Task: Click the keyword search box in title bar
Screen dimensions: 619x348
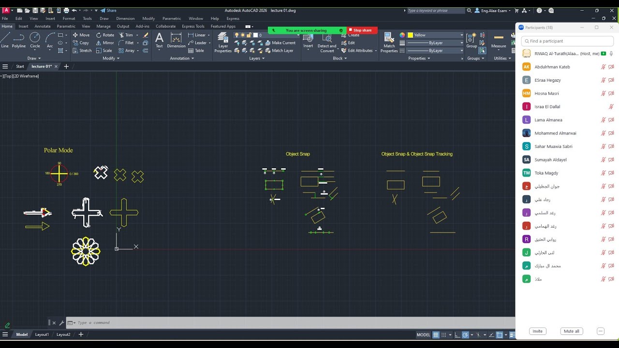Action: pyautogui.click(x=435, y=10)
